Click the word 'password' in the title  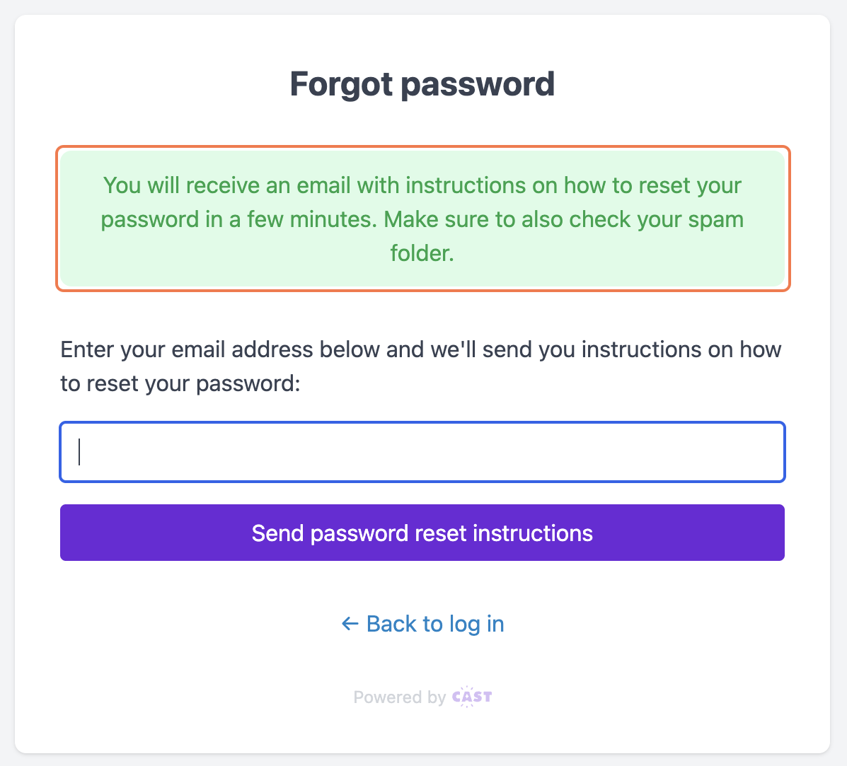(x=478, y=84)
